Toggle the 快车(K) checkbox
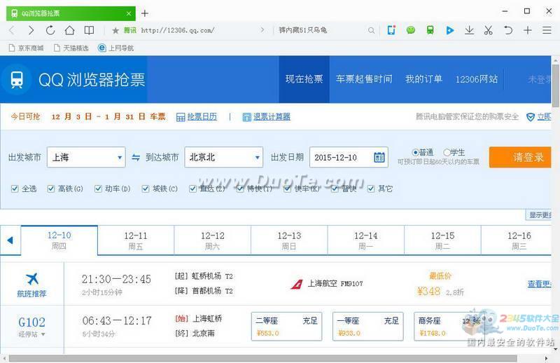 (x=288, y=189)
